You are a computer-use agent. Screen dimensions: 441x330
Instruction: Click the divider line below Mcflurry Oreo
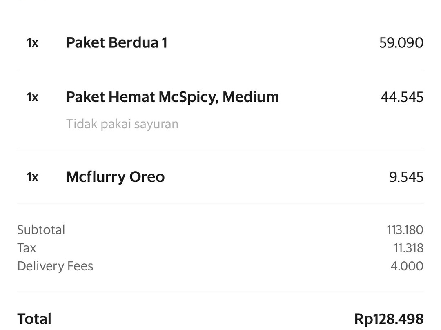[x=220, y=203]
